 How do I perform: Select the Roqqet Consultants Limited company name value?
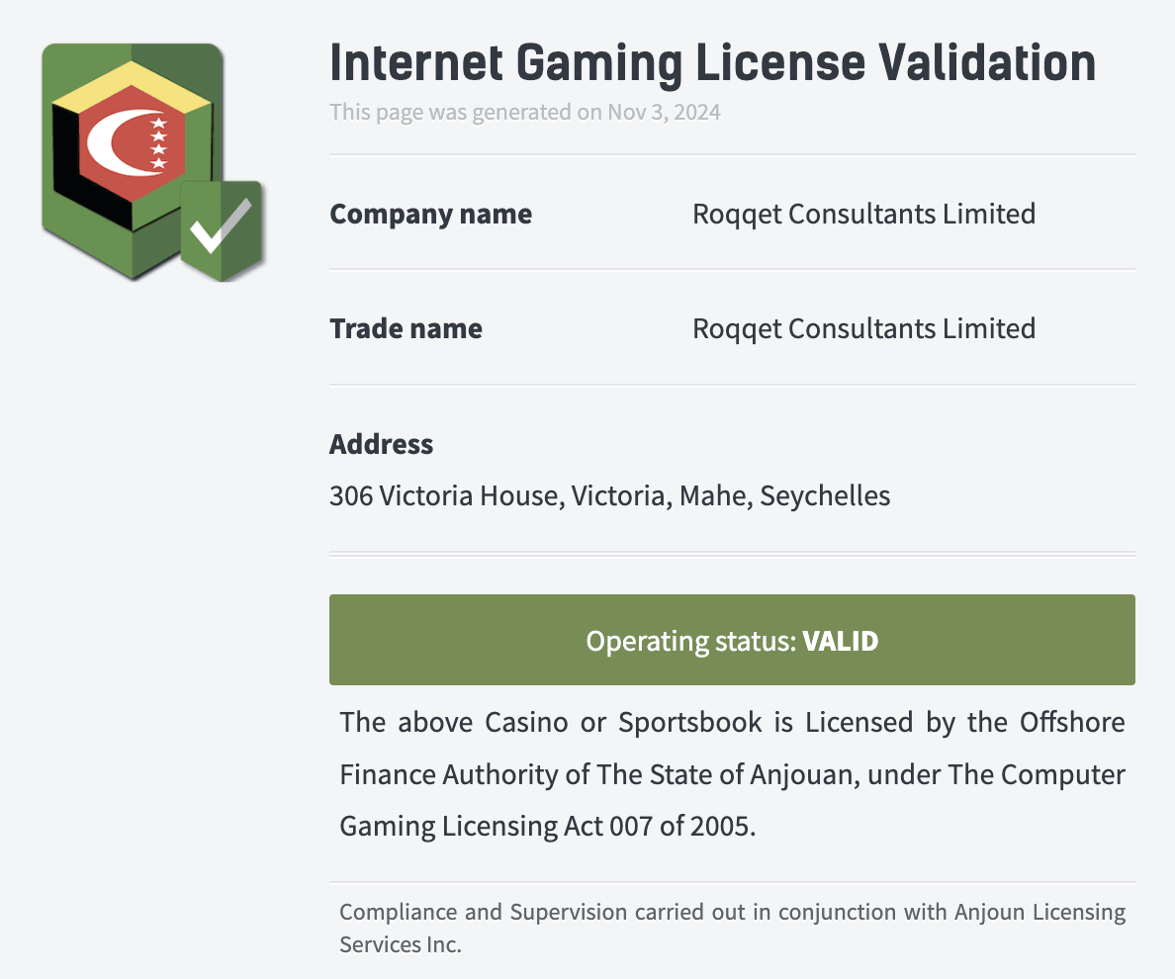click(x=863, y=214)
